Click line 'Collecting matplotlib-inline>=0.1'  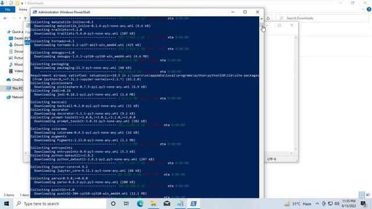62,22
